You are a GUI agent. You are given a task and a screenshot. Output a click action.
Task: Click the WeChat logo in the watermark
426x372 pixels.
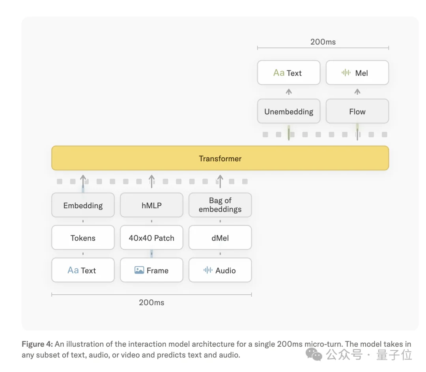tap(314, 354)
